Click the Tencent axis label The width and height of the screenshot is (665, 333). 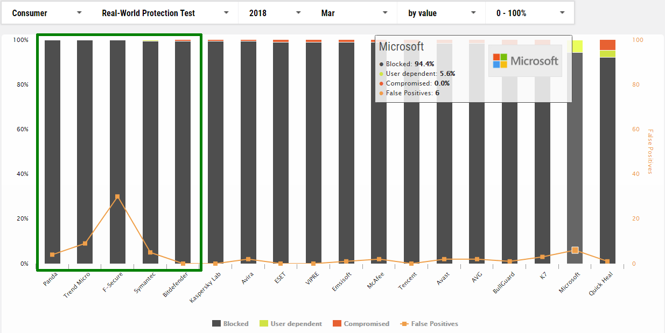(x=408, y=281)
